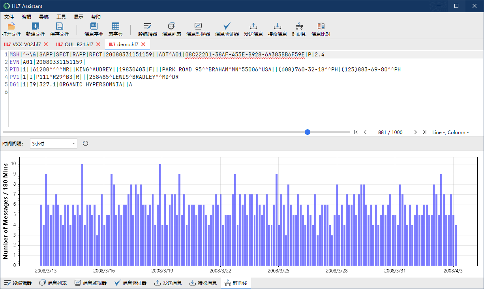Refresh the timeline with the reload icon

[x=85, y=144]
